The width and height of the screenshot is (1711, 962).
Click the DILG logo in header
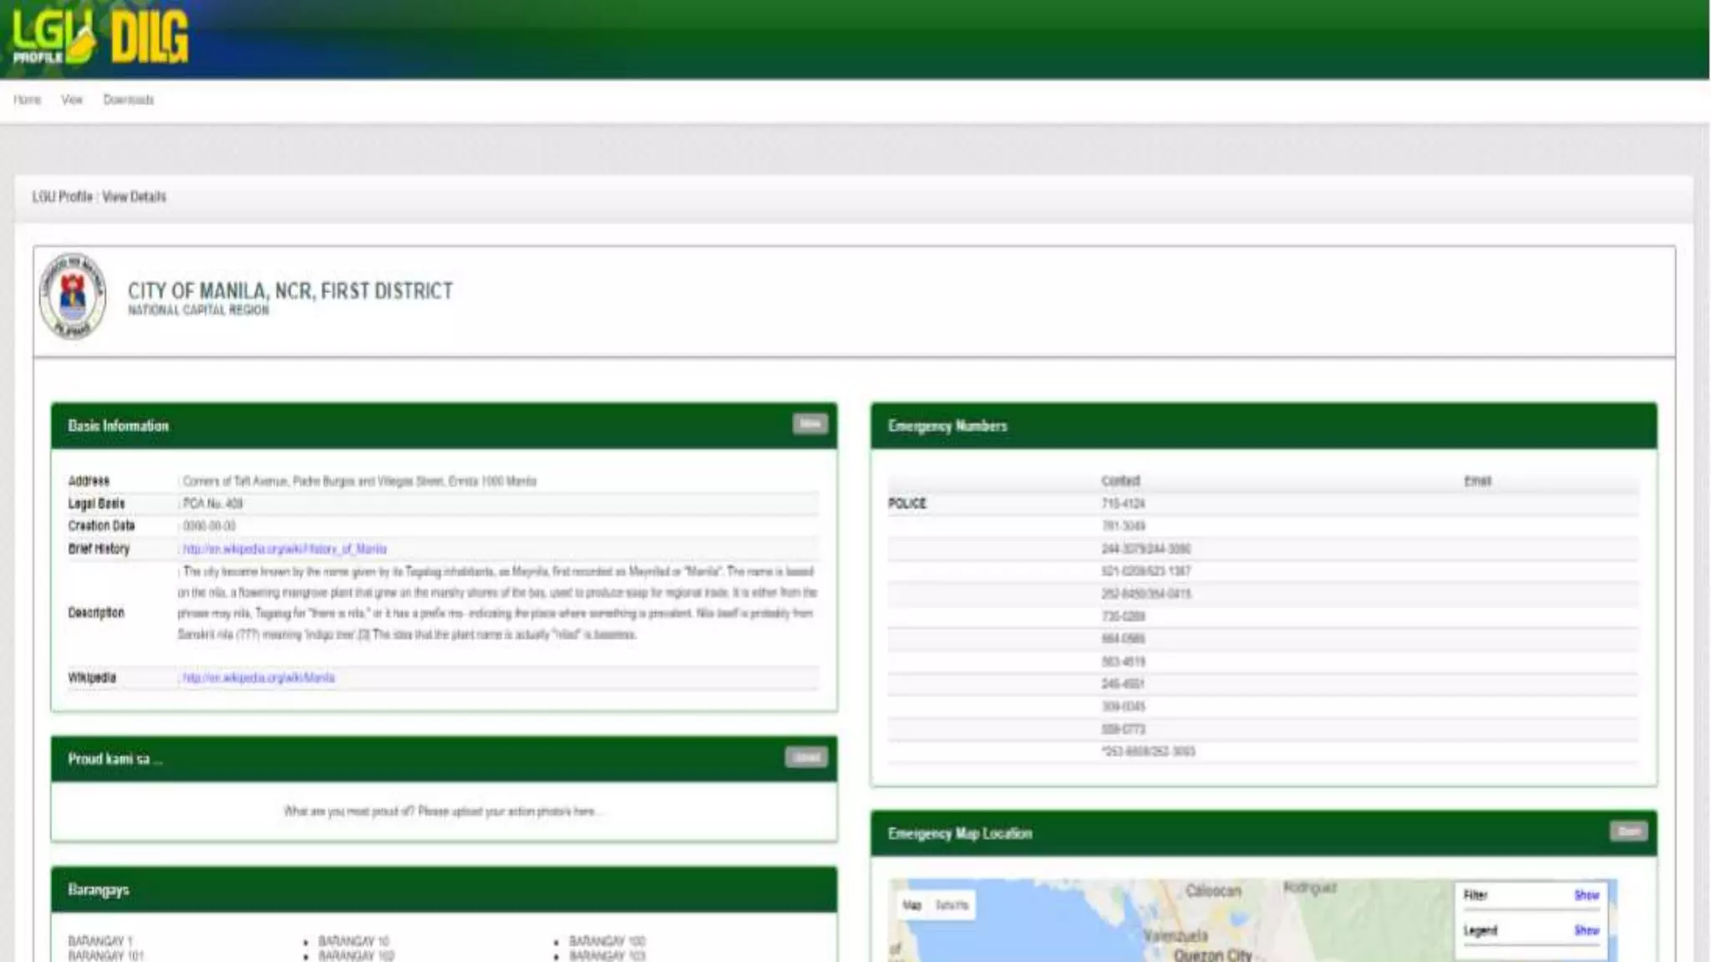point(150,38)
